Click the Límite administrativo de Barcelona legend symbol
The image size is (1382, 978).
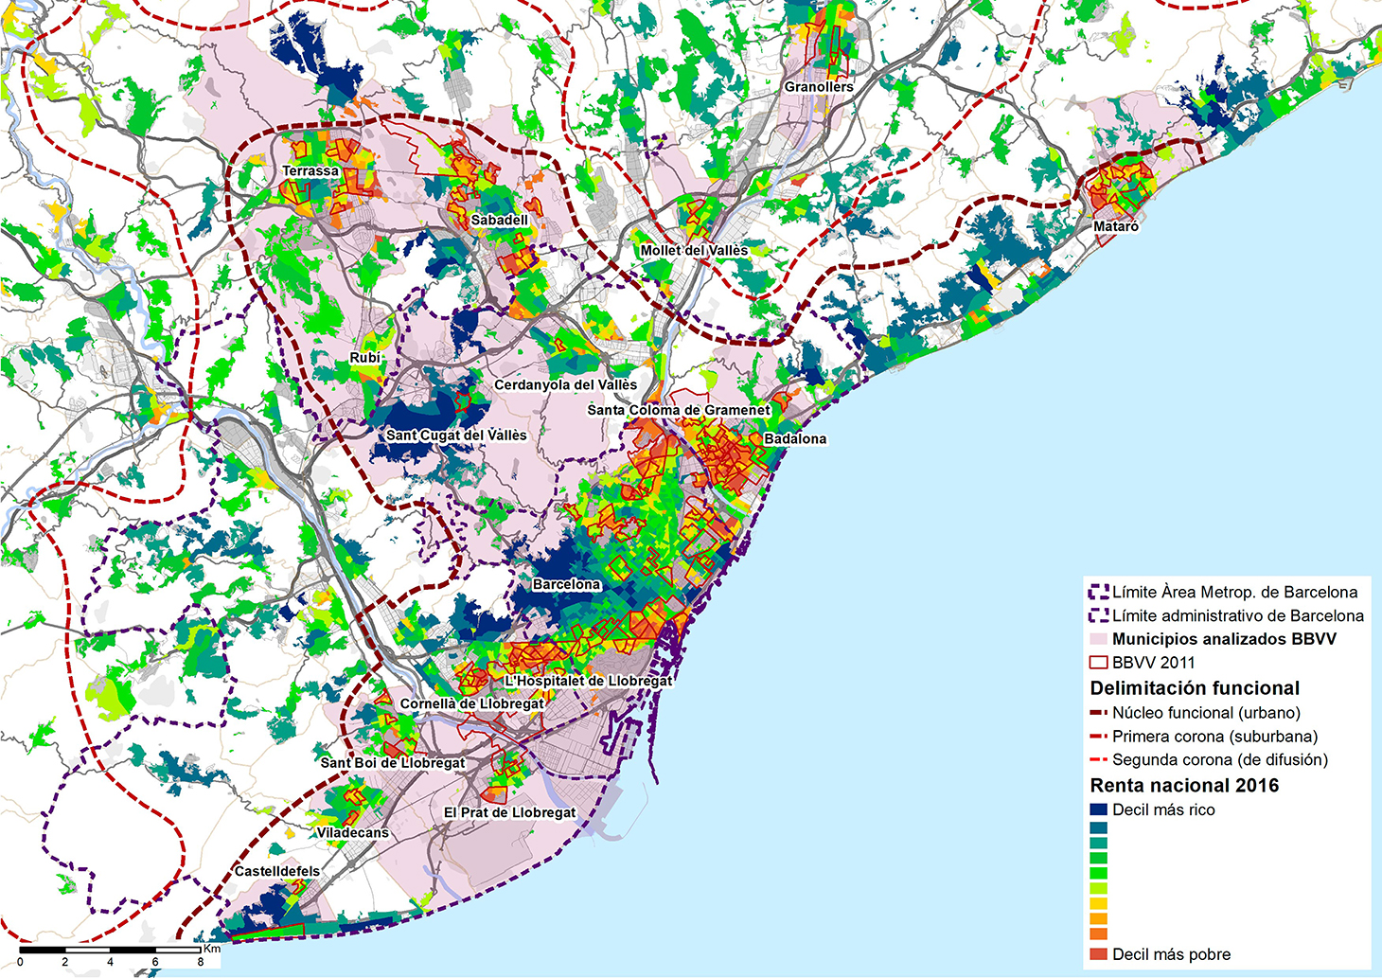pos(1099,615)
